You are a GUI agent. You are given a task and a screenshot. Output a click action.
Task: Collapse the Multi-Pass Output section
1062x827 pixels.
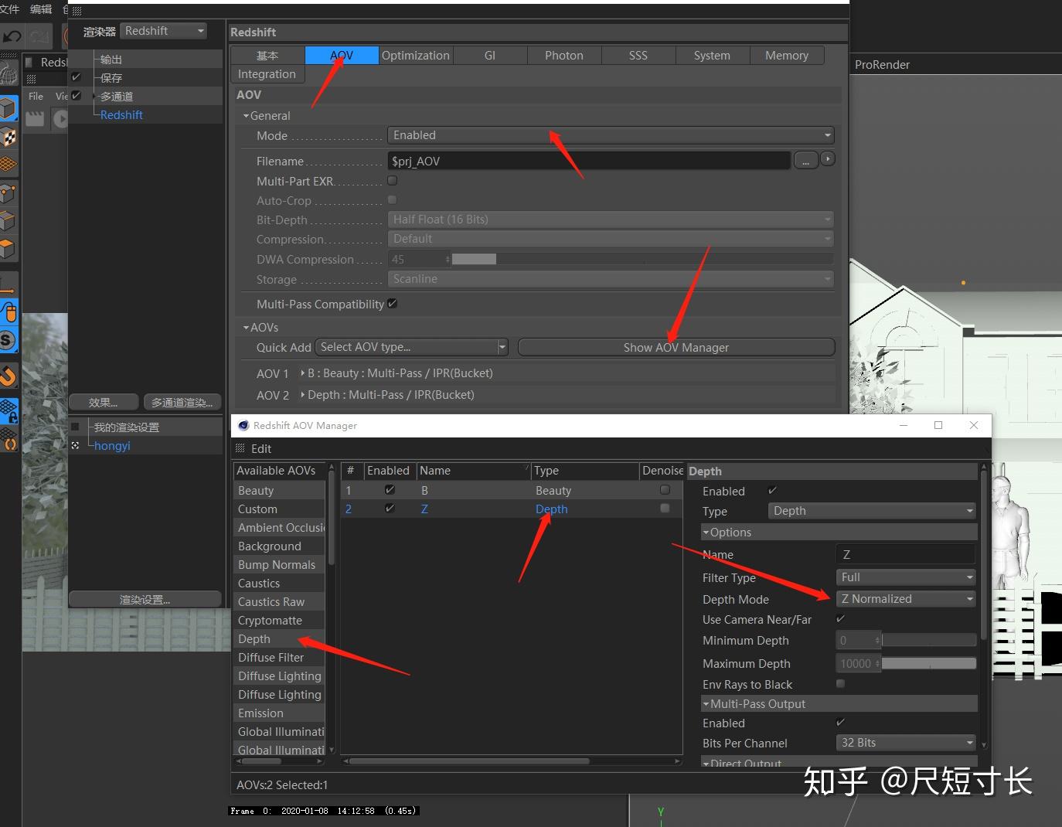pyautogui.click(x=706, y=703)
